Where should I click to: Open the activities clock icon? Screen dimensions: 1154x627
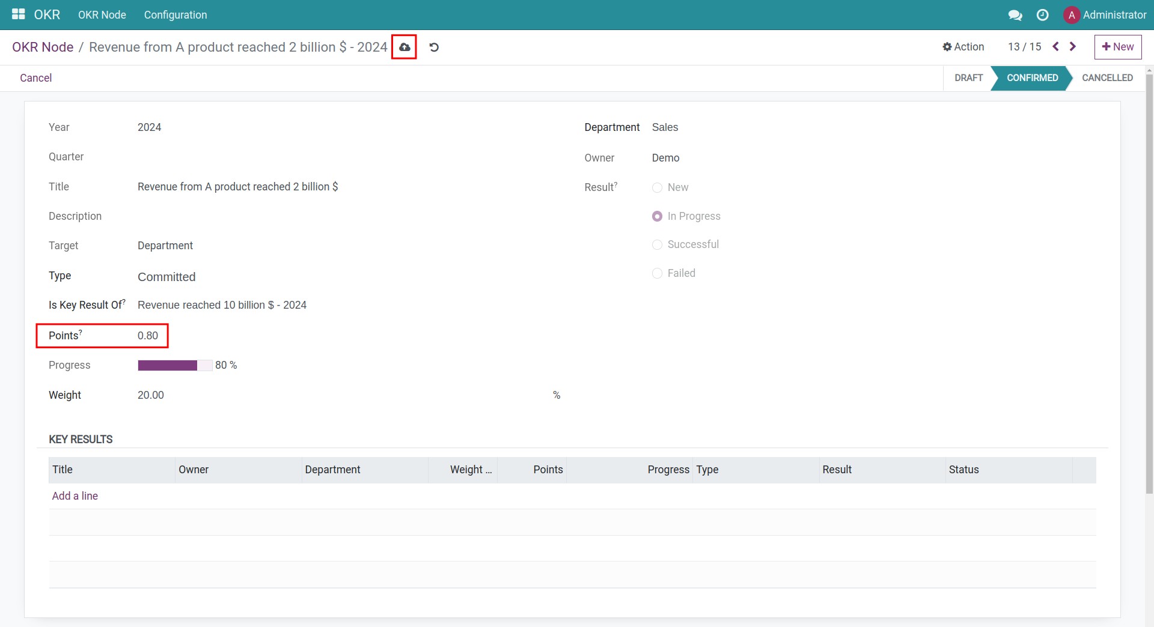tap(1043, 15)
